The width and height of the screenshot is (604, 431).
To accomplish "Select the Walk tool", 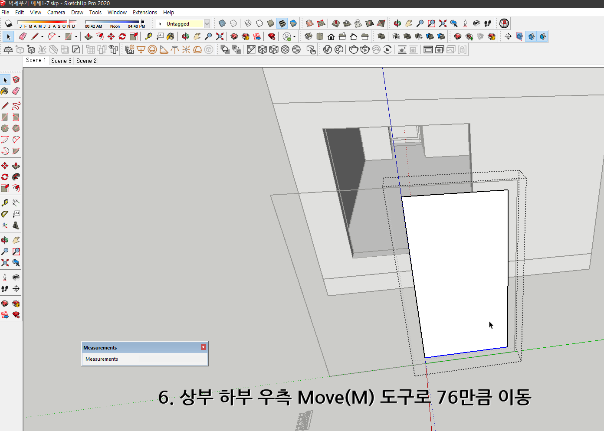I will coord(5,289).
